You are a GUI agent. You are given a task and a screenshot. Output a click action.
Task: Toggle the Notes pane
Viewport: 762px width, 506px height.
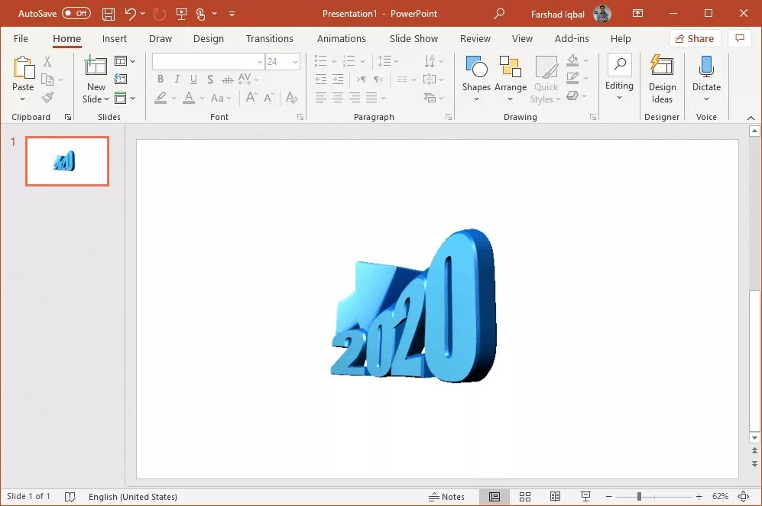click(446, 496)
